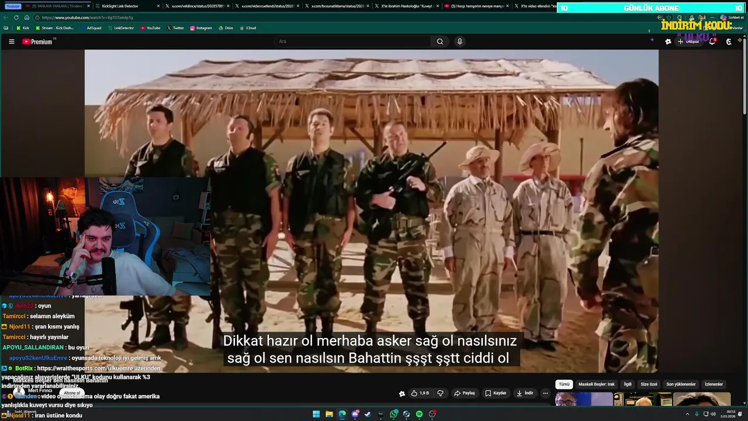Screen dimensions: 748x421
Task: Start voice search with the microphone icon
Action: point(460,42)
